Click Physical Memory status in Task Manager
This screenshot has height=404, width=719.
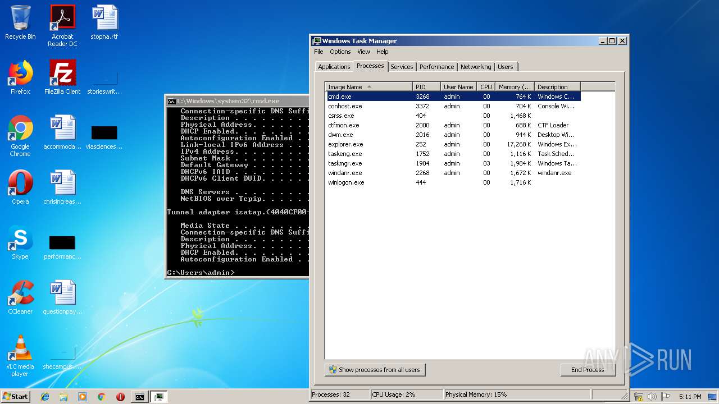point(517,394)
